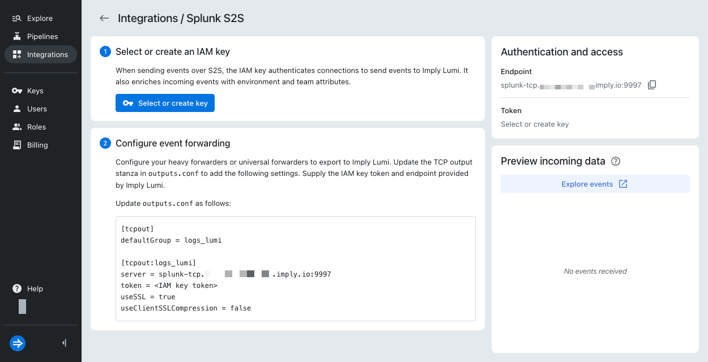Select Integrations in the sidebar
The width and height of the screenshot is (708, 362).
[x=40, y=54]
